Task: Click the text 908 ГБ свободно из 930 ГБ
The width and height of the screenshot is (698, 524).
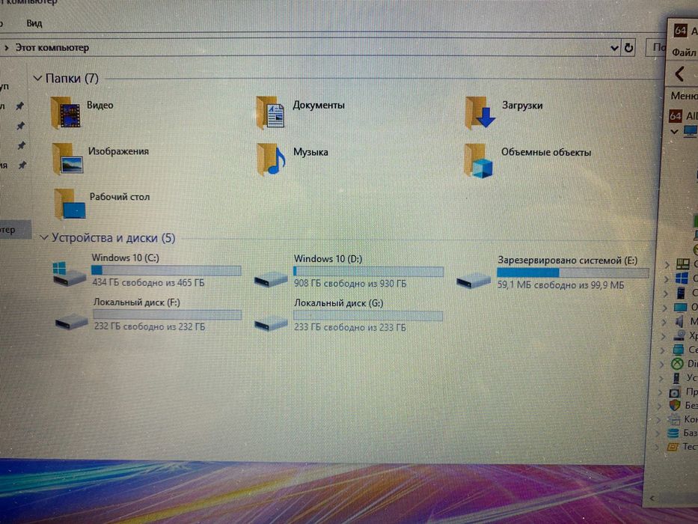Action: (x=350, y=284)
